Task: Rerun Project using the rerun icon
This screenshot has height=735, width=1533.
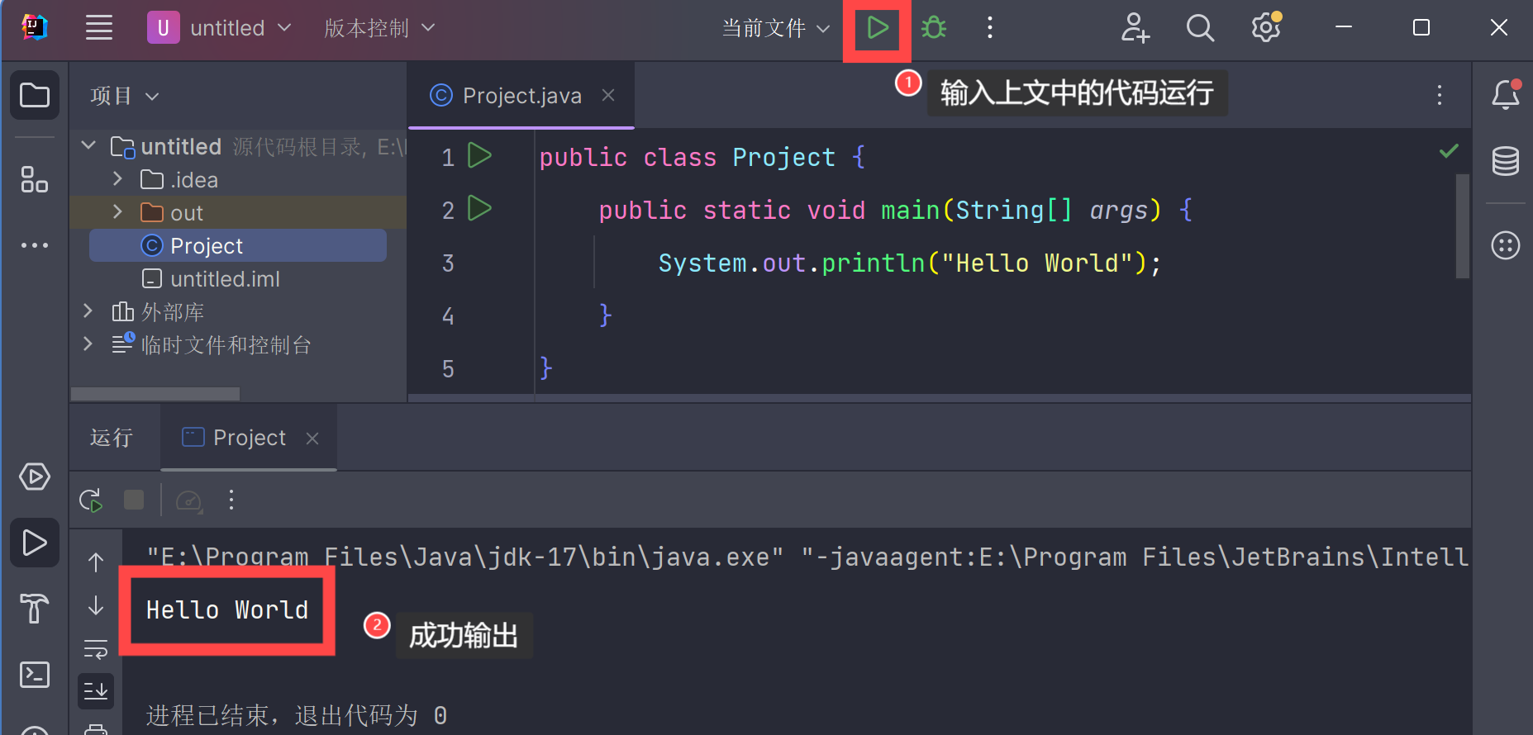Action: click(91, 500)
